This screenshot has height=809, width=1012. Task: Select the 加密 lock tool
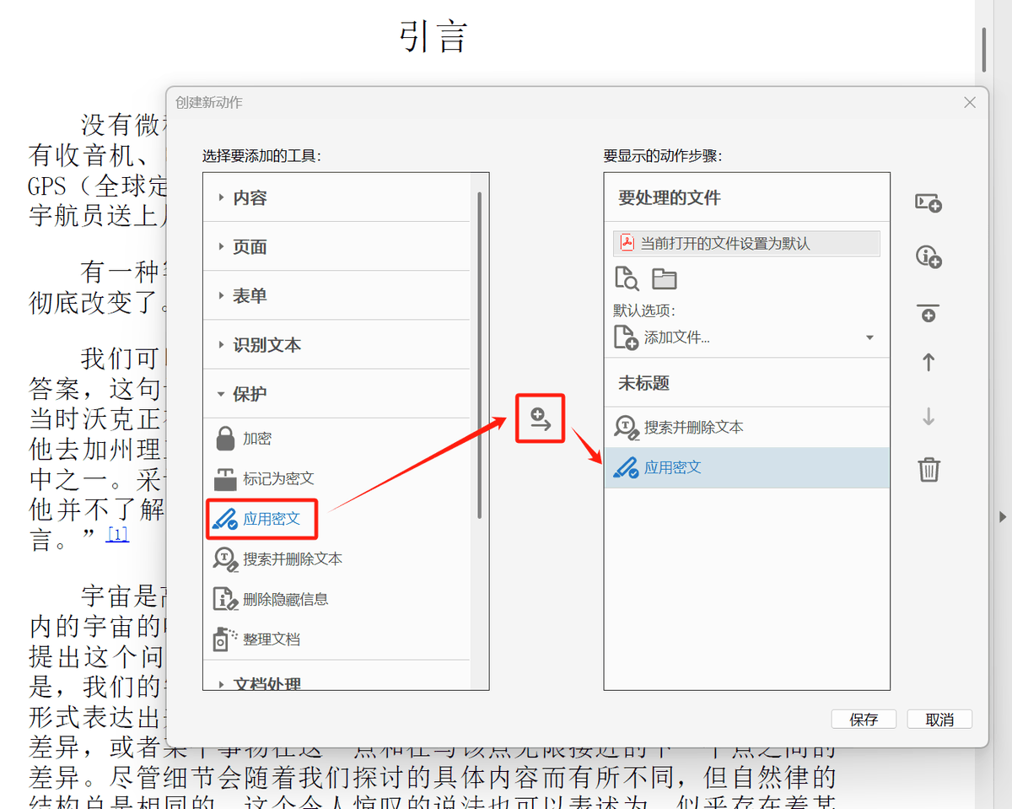tap(243, 439)
